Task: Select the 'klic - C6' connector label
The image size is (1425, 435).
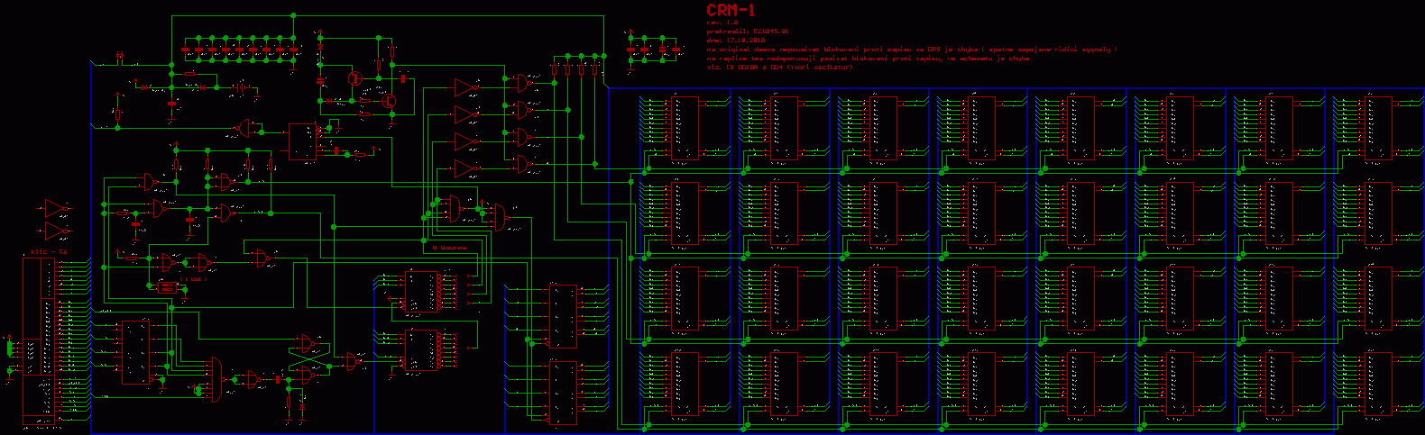Action: tap(43, 251)
